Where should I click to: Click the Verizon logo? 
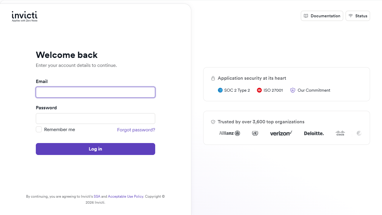281,133
